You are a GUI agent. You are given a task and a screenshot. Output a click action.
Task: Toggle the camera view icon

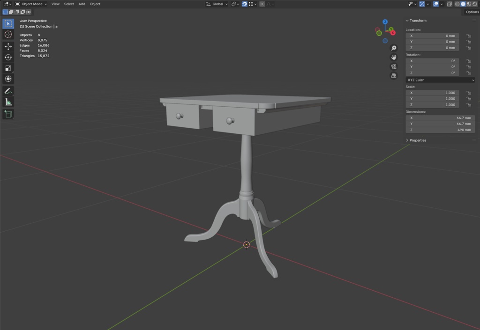click(394, 66)
